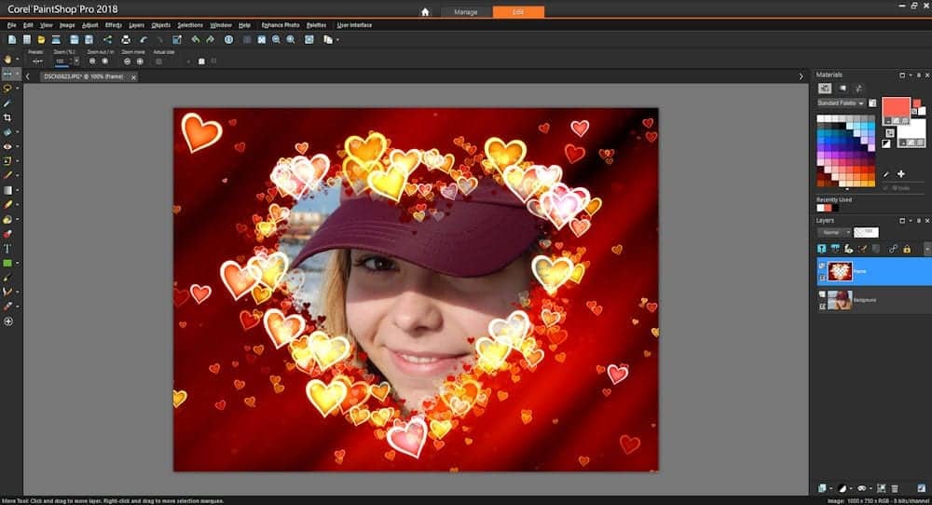Go to the Home screen icon
The image size is (932, 505).
tap(425, 12)
